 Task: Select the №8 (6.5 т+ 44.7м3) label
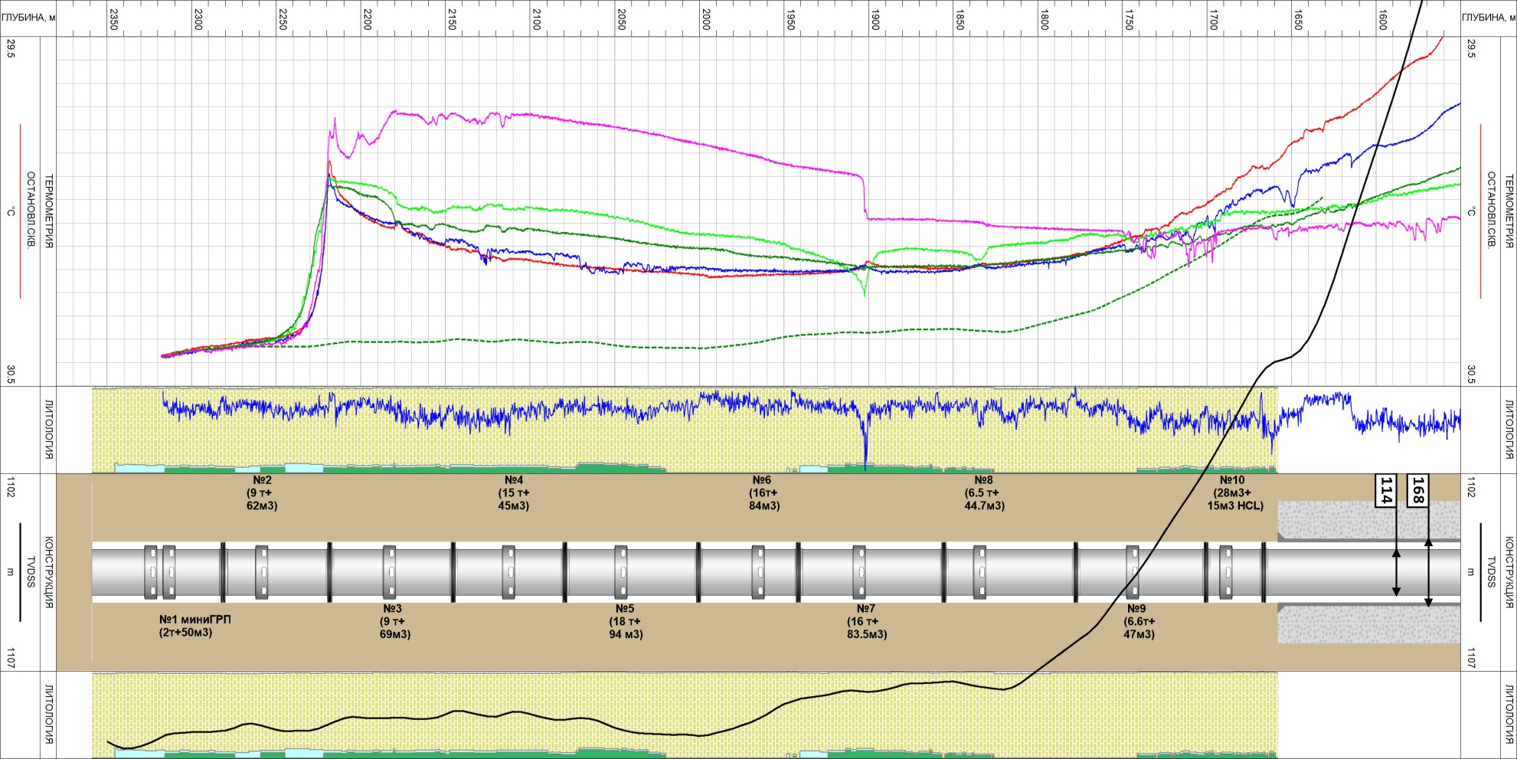[984, 493]
